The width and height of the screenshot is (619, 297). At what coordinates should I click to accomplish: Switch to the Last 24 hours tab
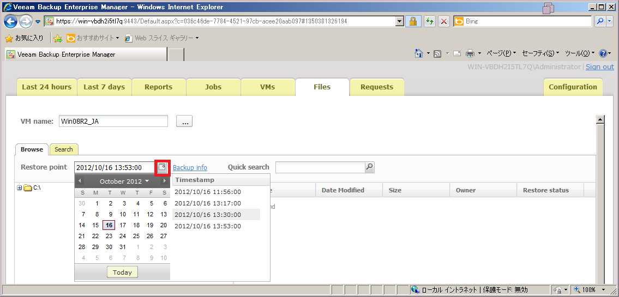[x=46, y=87]
